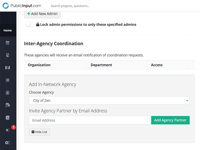Click the share icon in sidebar
The image size is (200, 150).
(x=7, y=80)
